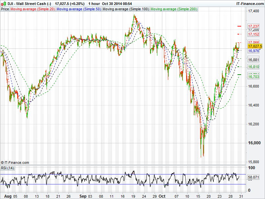Image resolution: width=265 pixels, height=199 pixels.
Task: Click the candlestick chart icon beside DJI title
Action: [x=3, y=3]
